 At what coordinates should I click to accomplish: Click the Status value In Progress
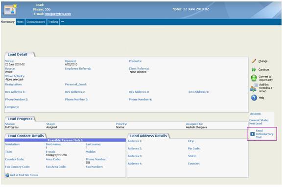tap(12, 127)
